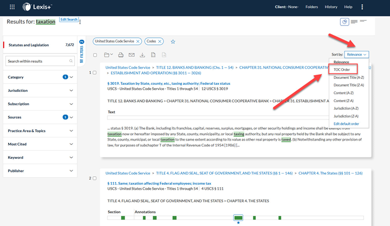The image size is (390, 226).
Task: Click the Text term-map bar of result 1
Action: (218, 117)
